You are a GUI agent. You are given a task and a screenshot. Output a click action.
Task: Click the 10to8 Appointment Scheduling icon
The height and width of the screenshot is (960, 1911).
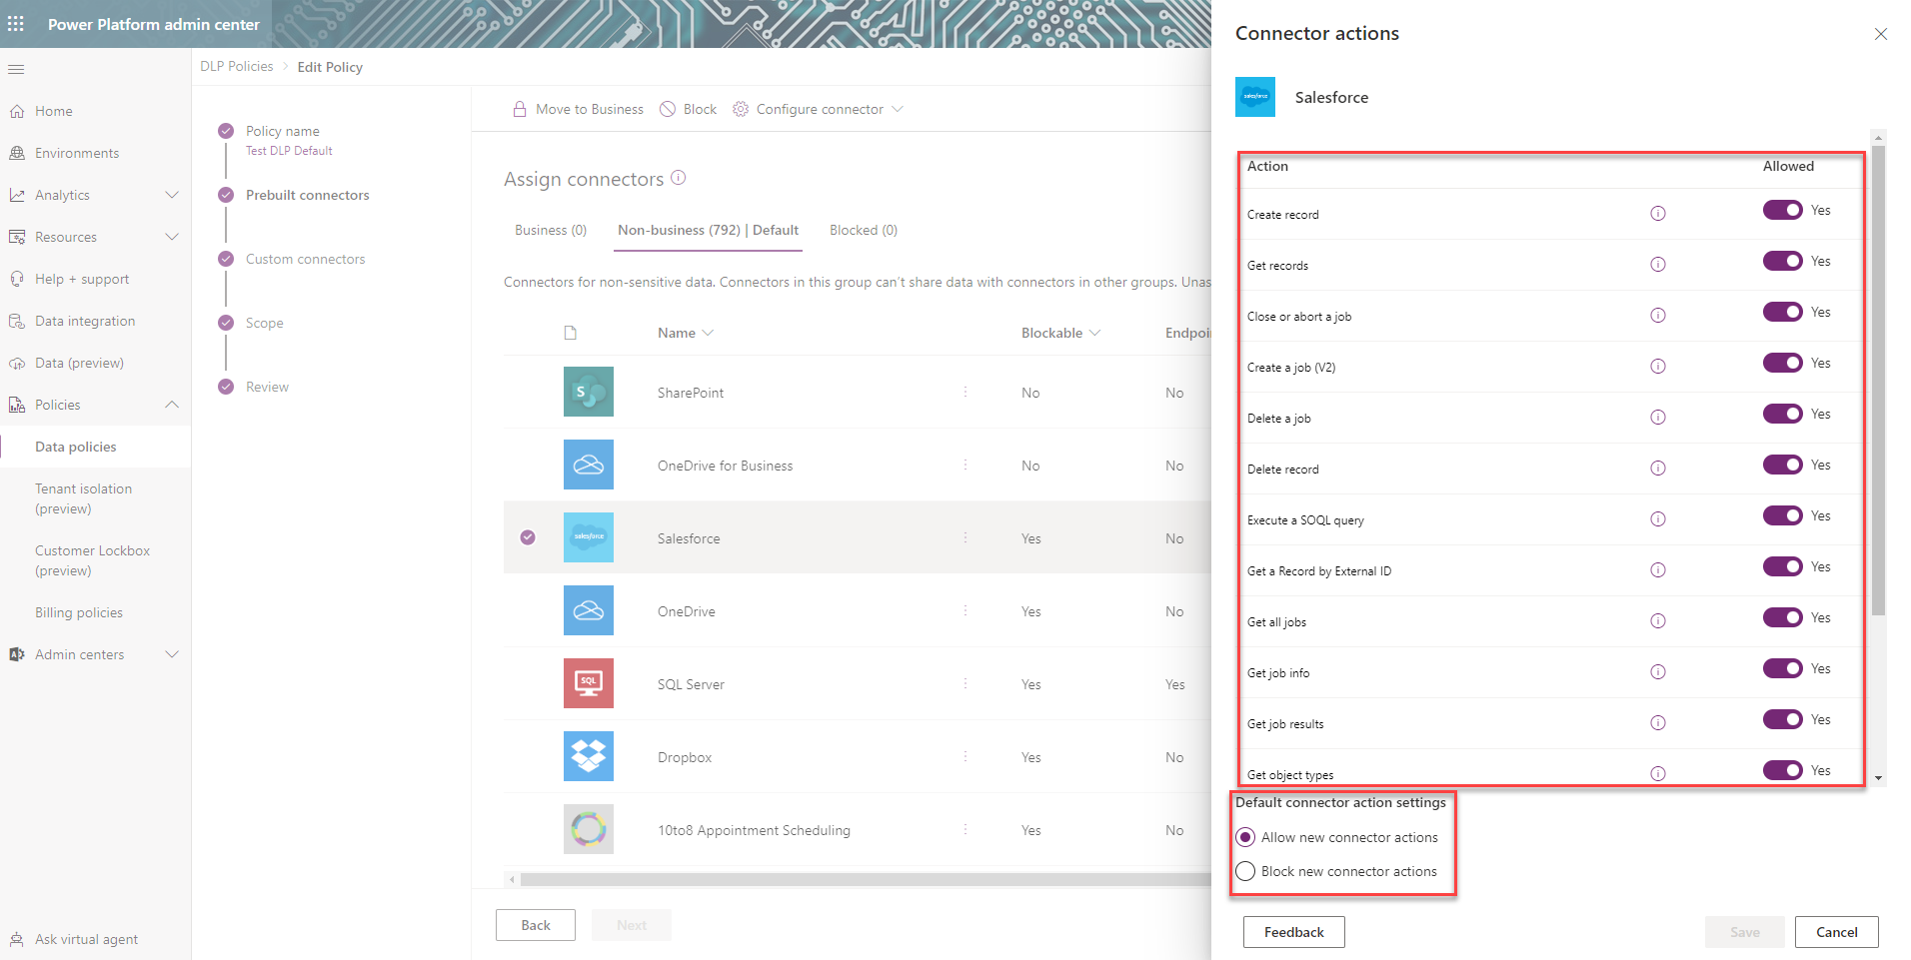click(x=589, y=829)
